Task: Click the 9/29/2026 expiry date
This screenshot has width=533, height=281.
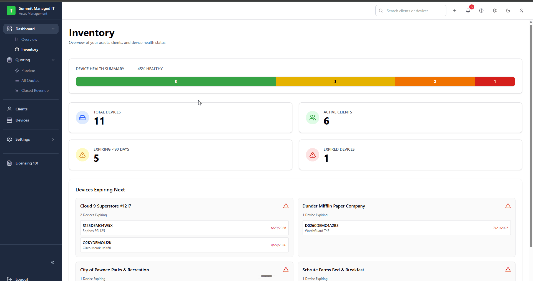Action: 278,245
